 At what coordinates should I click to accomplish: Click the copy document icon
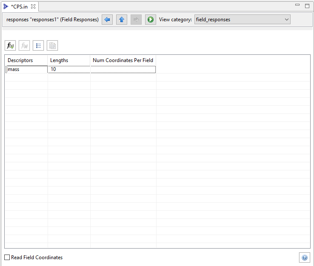pos(52,45)
